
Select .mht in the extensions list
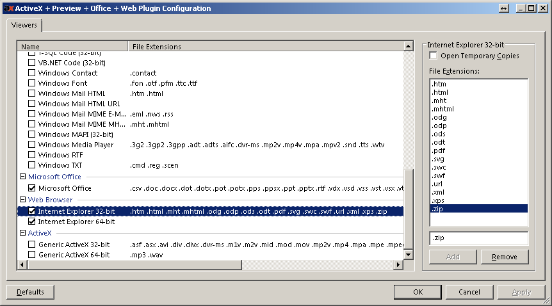tap(479, 101)
